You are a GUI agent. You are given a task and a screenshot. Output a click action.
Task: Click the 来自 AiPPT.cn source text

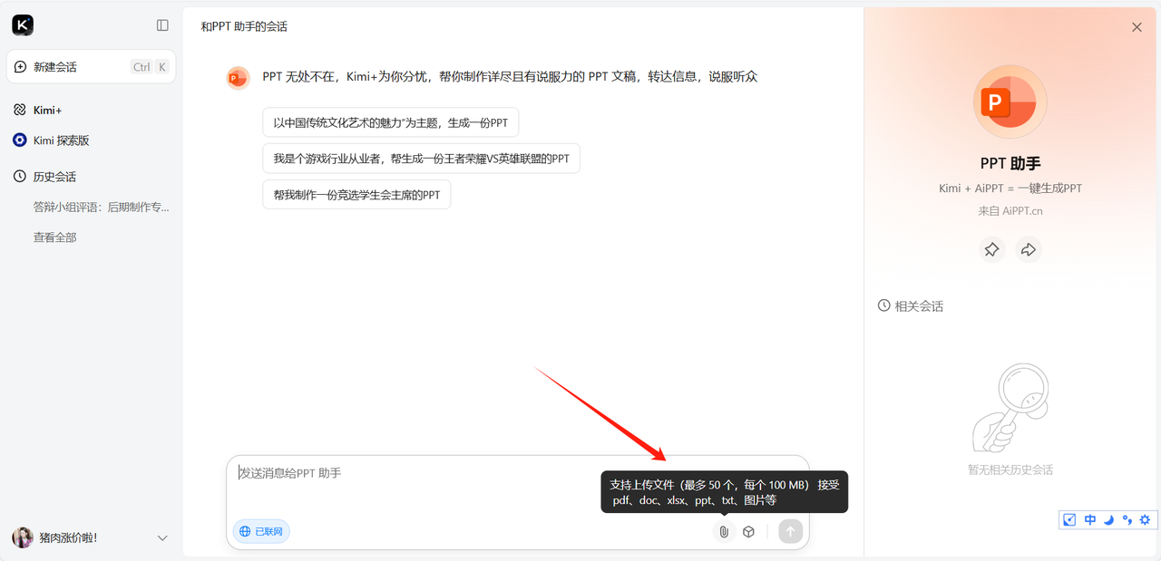click(x=1010, y=211)
